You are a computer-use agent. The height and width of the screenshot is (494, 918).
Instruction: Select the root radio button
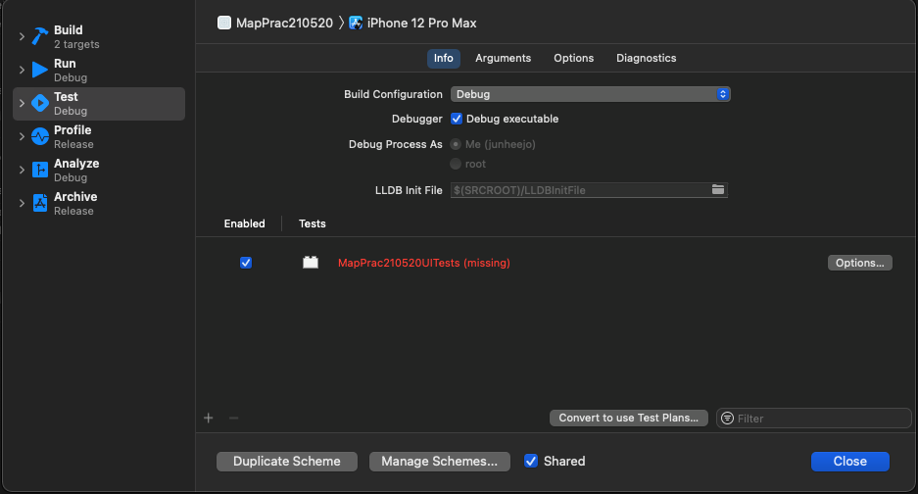point(456,164)
